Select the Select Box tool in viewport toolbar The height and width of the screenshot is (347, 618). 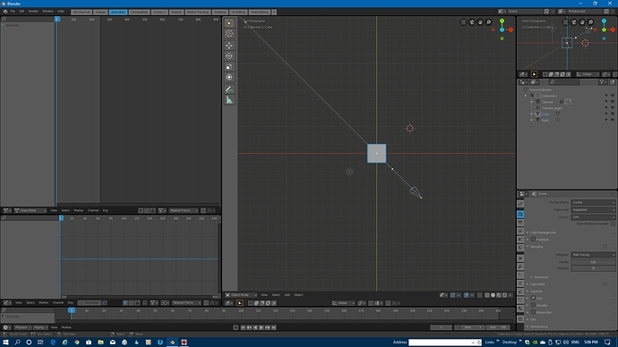(229, 23)
